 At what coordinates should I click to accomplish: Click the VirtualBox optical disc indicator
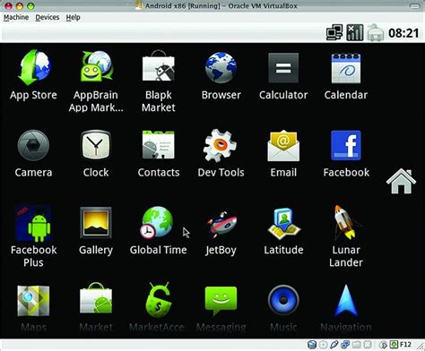(x=323, y=345)
